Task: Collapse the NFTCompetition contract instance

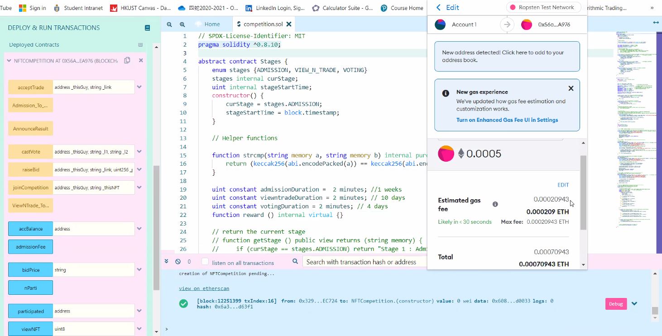Action: tap(10, 60)
